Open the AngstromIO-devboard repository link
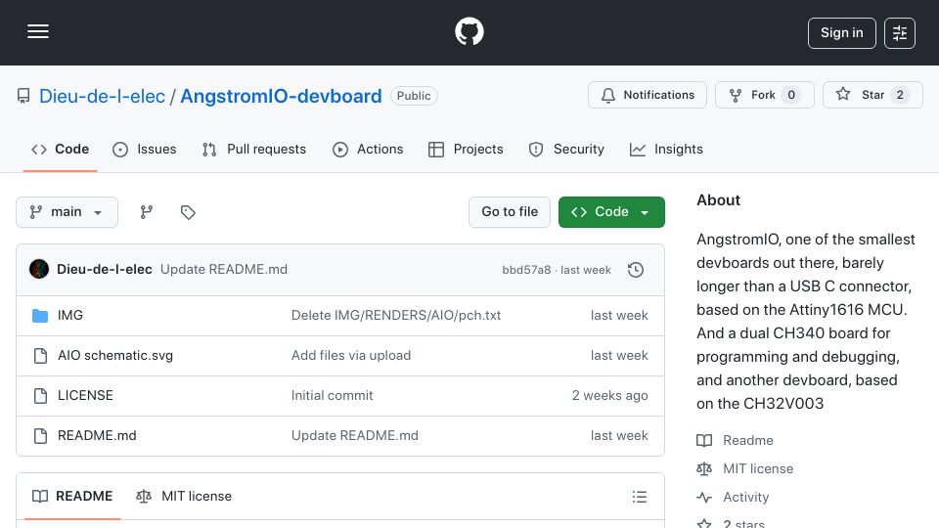This screenshot has width=939, height=528. pos(281,97)
